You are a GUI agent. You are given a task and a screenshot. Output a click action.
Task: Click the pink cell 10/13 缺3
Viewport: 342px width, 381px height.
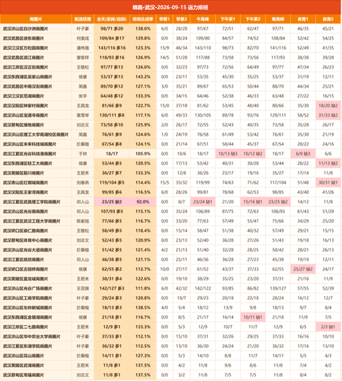[228, 154]
